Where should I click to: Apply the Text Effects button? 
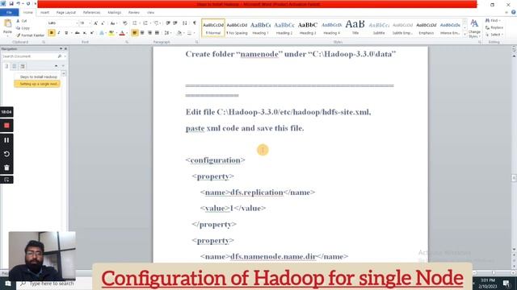click(x=102, y=33)
